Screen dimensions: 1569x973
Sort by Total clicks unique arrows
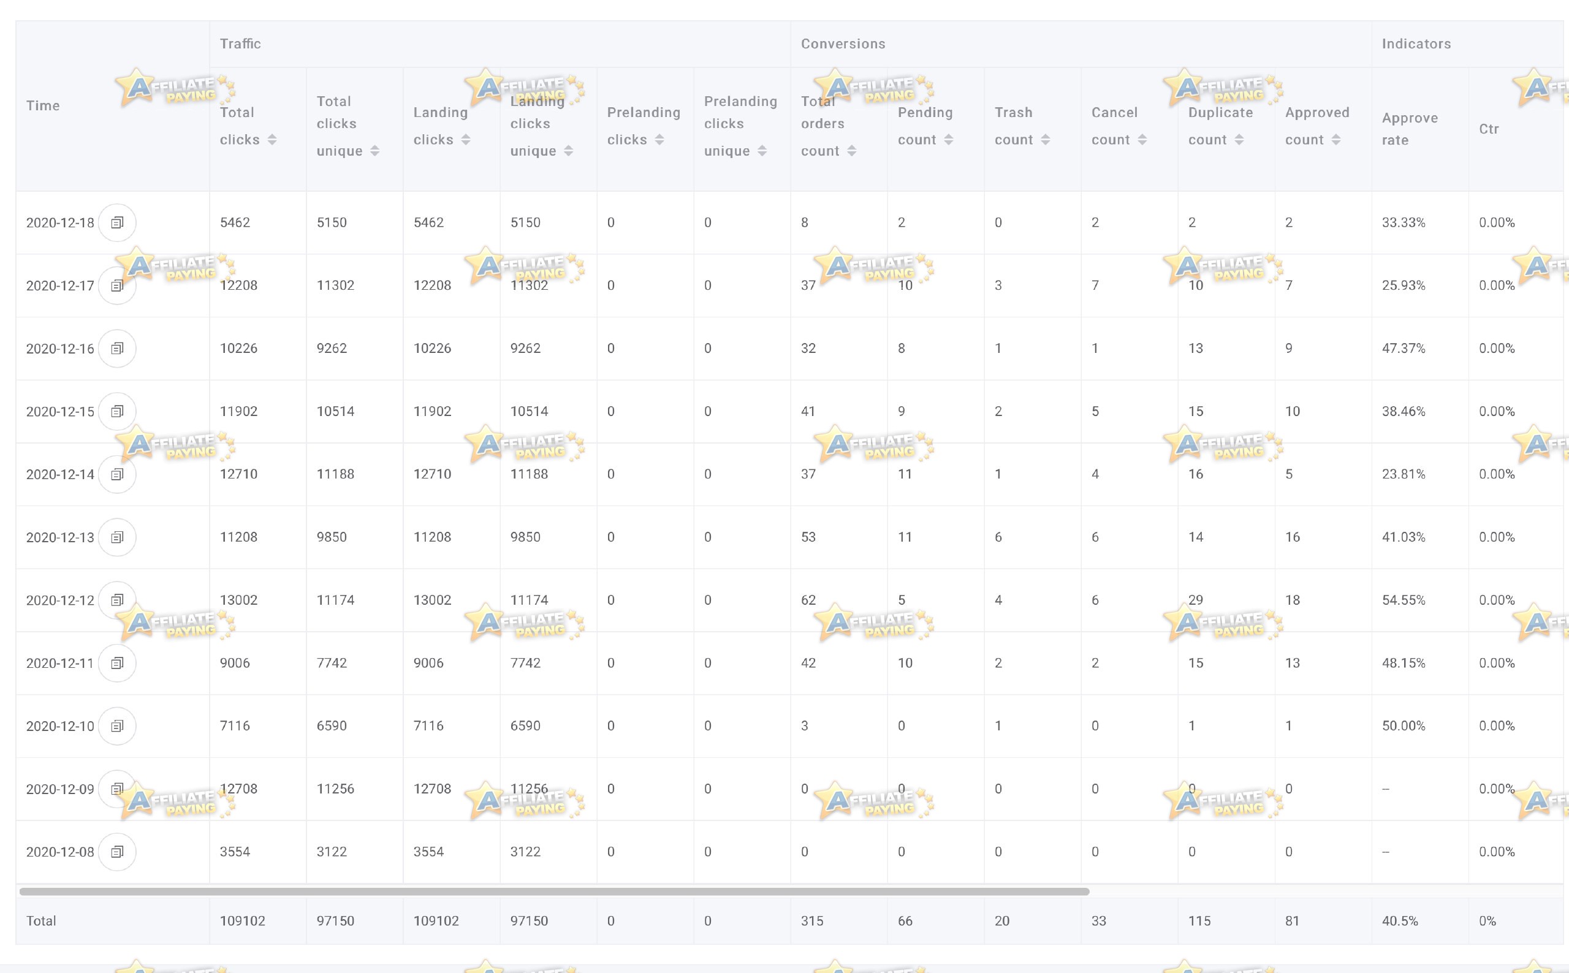374,151
